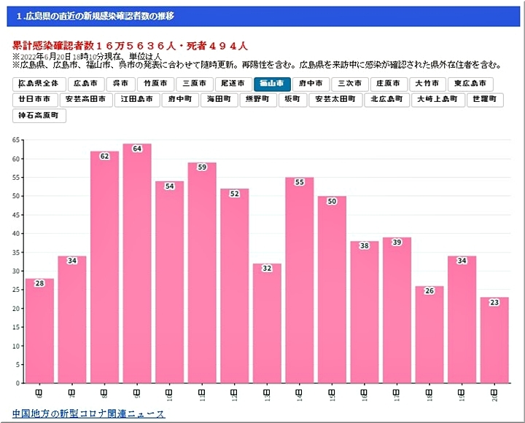Select the 東広島市 button
525x423 pixels.
pos(470,84)
